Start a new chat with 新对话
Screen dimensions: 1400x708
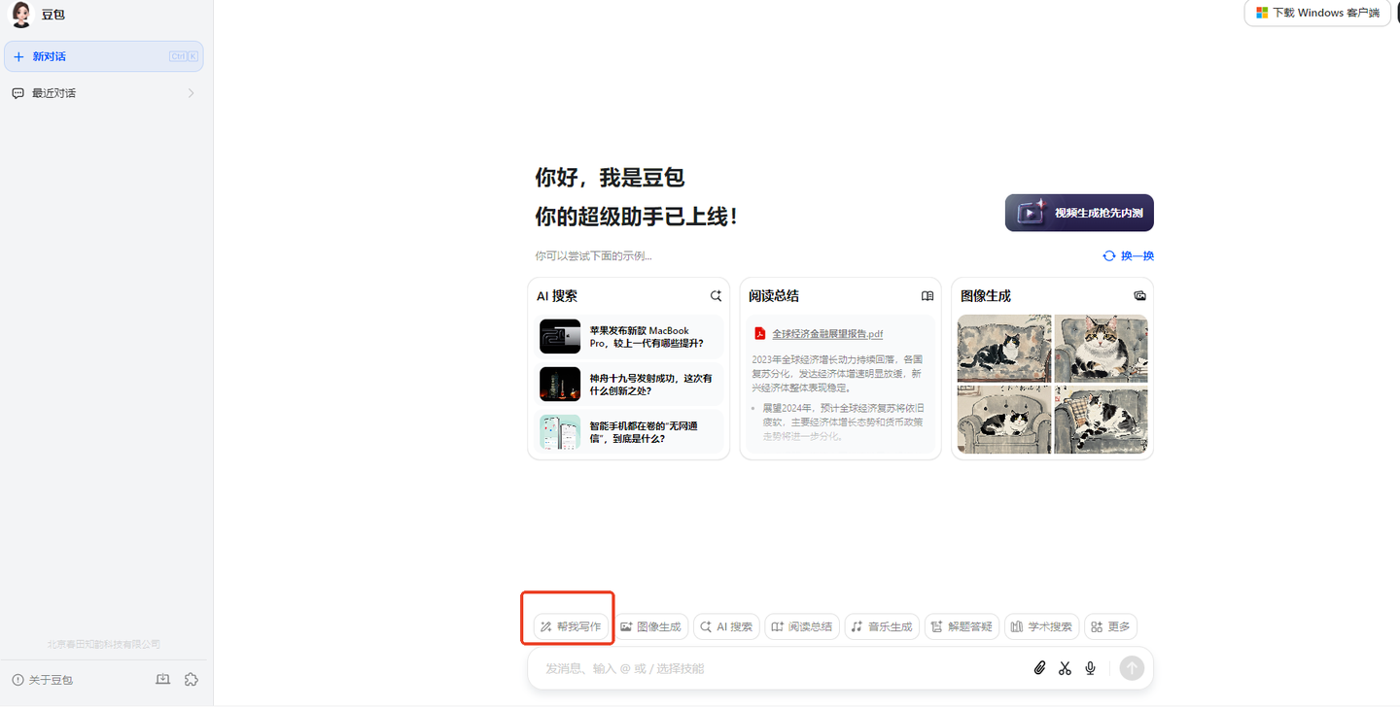coord(103,56)
